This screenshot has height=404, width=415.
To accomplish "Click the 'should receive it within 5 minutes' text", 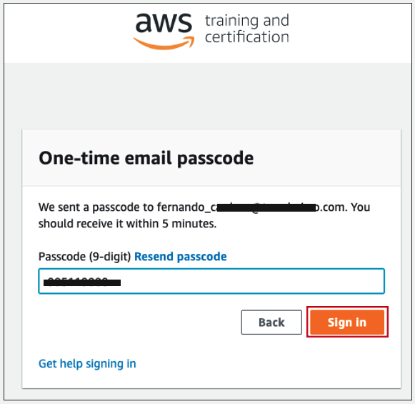I will point(127,224).
